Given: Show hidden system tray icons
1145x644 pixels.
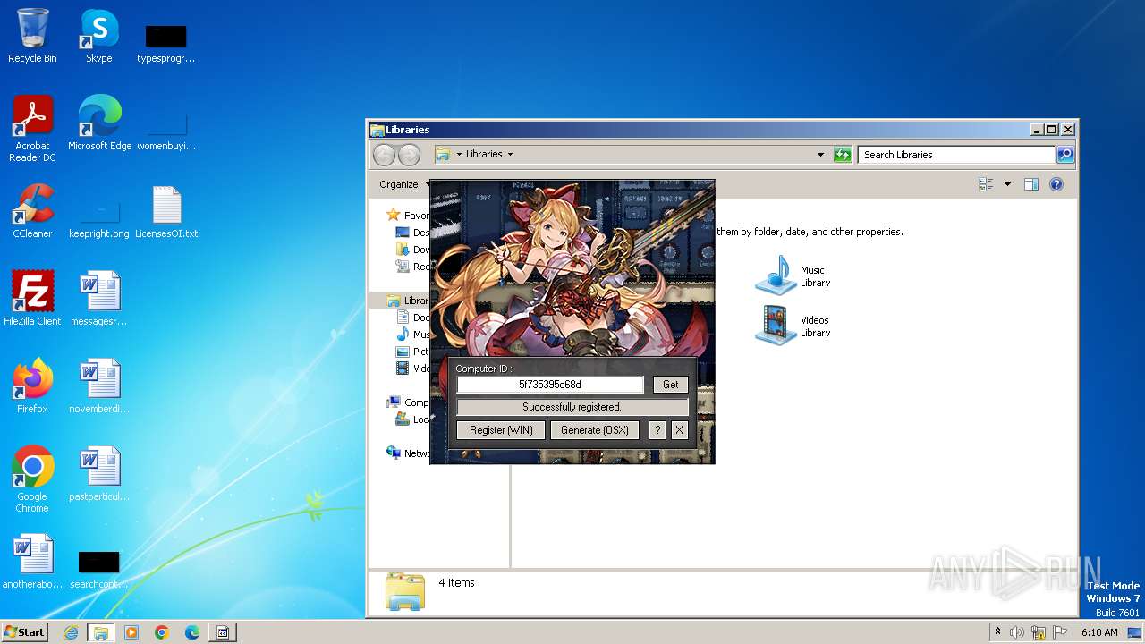Looking at the screenshot, I should tap(997, 632).
